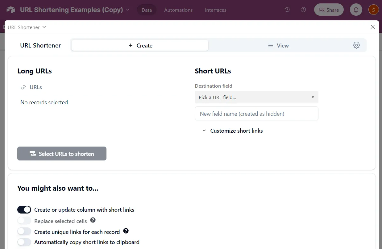382x249 pixels.
Task: Close the URL Shortener extension panel
Action: (372, 27)
